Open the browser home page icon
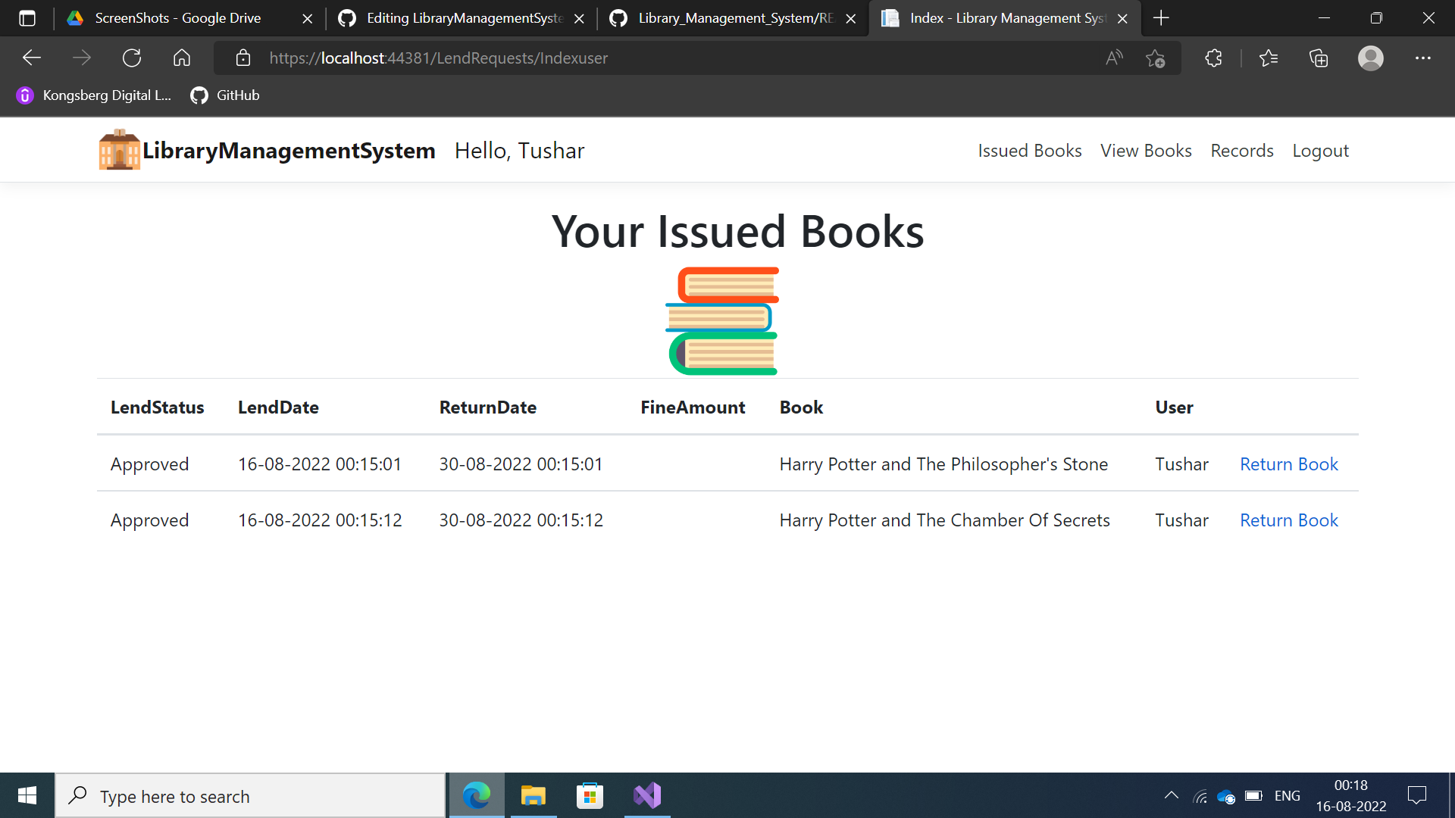 coord(182,58)
